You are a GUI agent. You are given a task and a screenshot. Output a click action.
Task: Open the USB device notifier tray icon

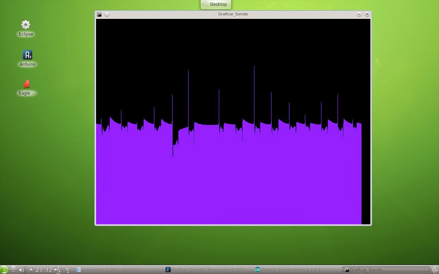(x=58, y=270)
